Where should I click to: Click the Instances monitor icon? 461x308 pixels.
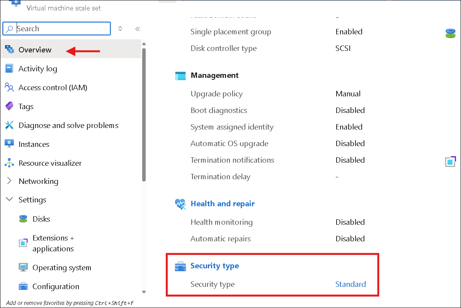point(9,144)
